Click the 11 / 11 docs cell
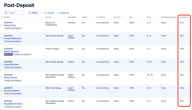 tap(149, 62)
